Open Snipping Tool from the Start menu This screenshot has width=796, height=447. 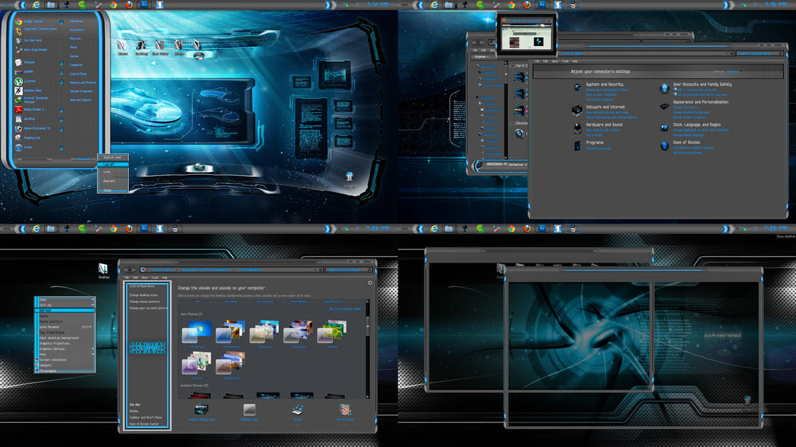[x=18, y=137]
